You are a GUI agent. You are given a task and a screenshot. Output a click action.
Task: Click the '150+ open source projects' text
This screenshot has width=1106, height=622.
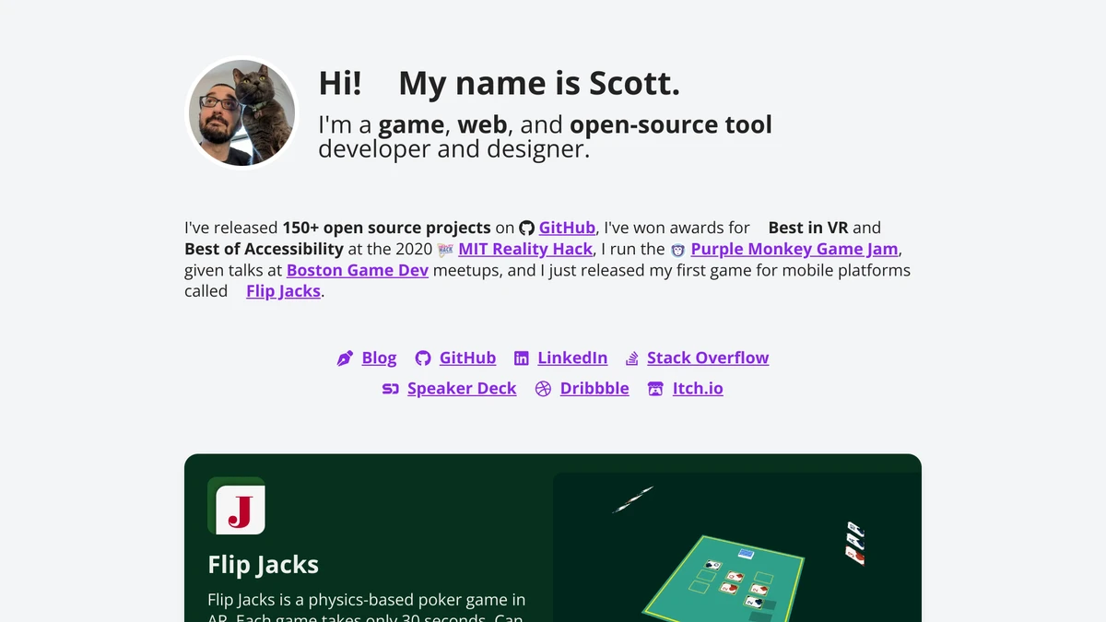386,228
